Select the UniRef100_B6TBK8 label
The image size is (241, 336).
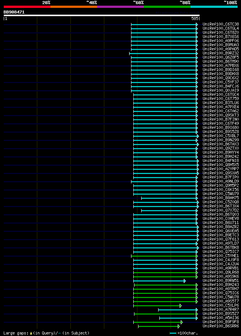(221, 248)
